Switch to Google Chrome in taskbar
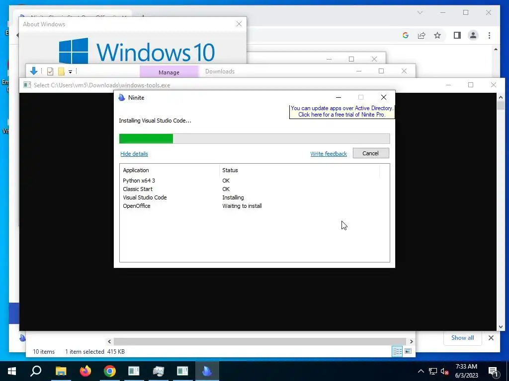 point(110,371)
